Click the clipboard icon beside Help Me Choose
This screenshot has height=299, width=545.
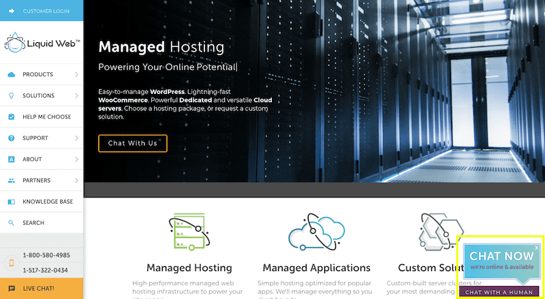[12, 117]
